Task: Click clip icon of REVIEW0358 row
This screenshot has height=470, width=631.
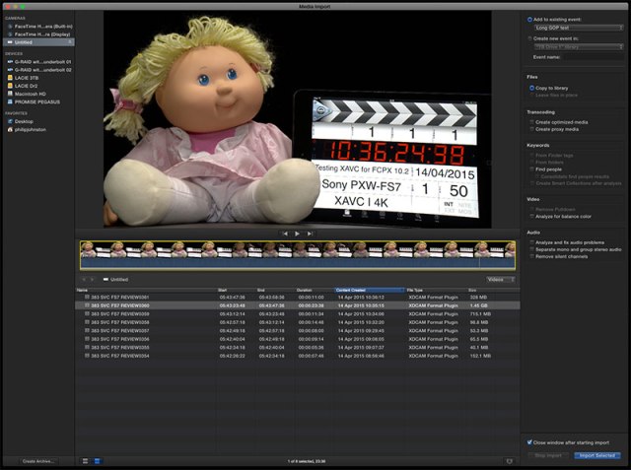Action: click(87, 322)
